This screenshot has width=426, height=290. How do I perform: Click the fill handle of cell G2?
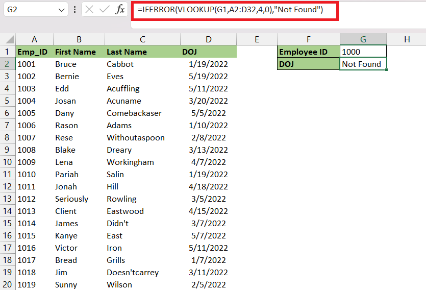[x=386, y=70]
